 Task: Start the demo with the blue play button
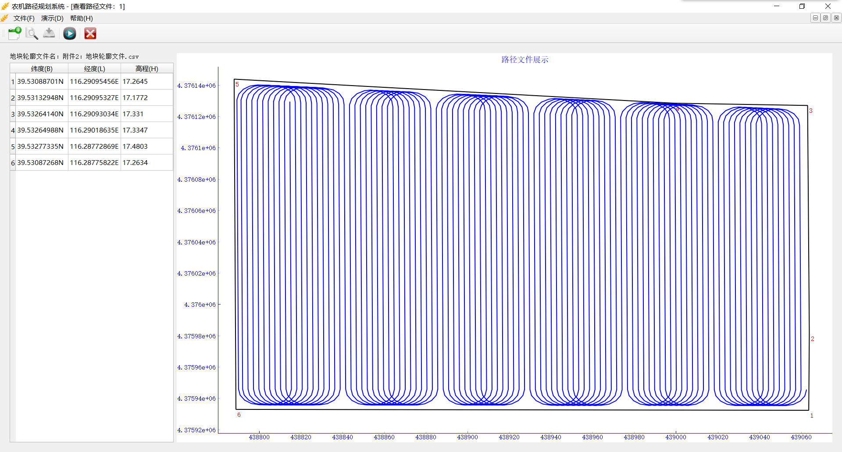(70, 33)
